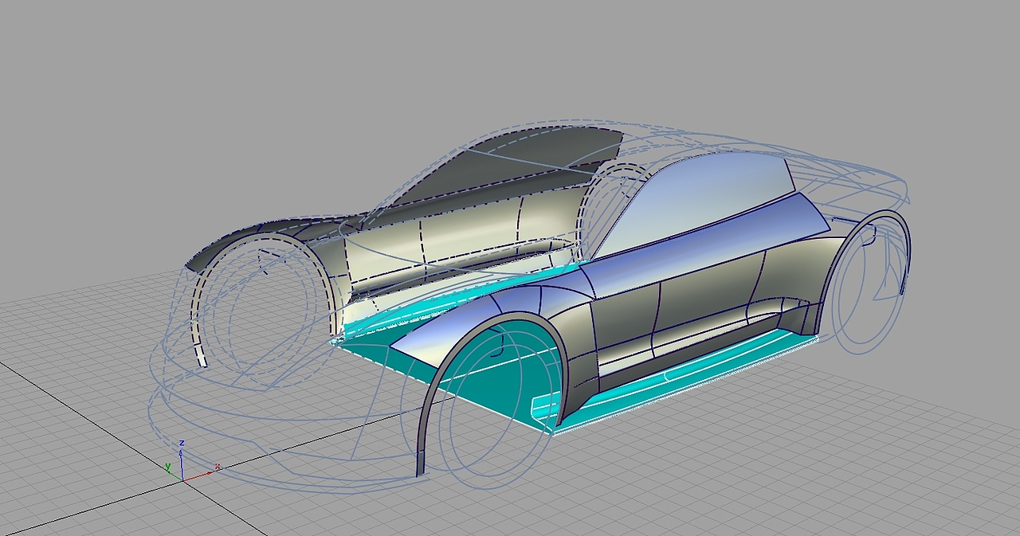Select the Z axis label on the origin gizmo
Viewport: 1020px width, 536px height.
pyautogui.click(x=182, y=443)
